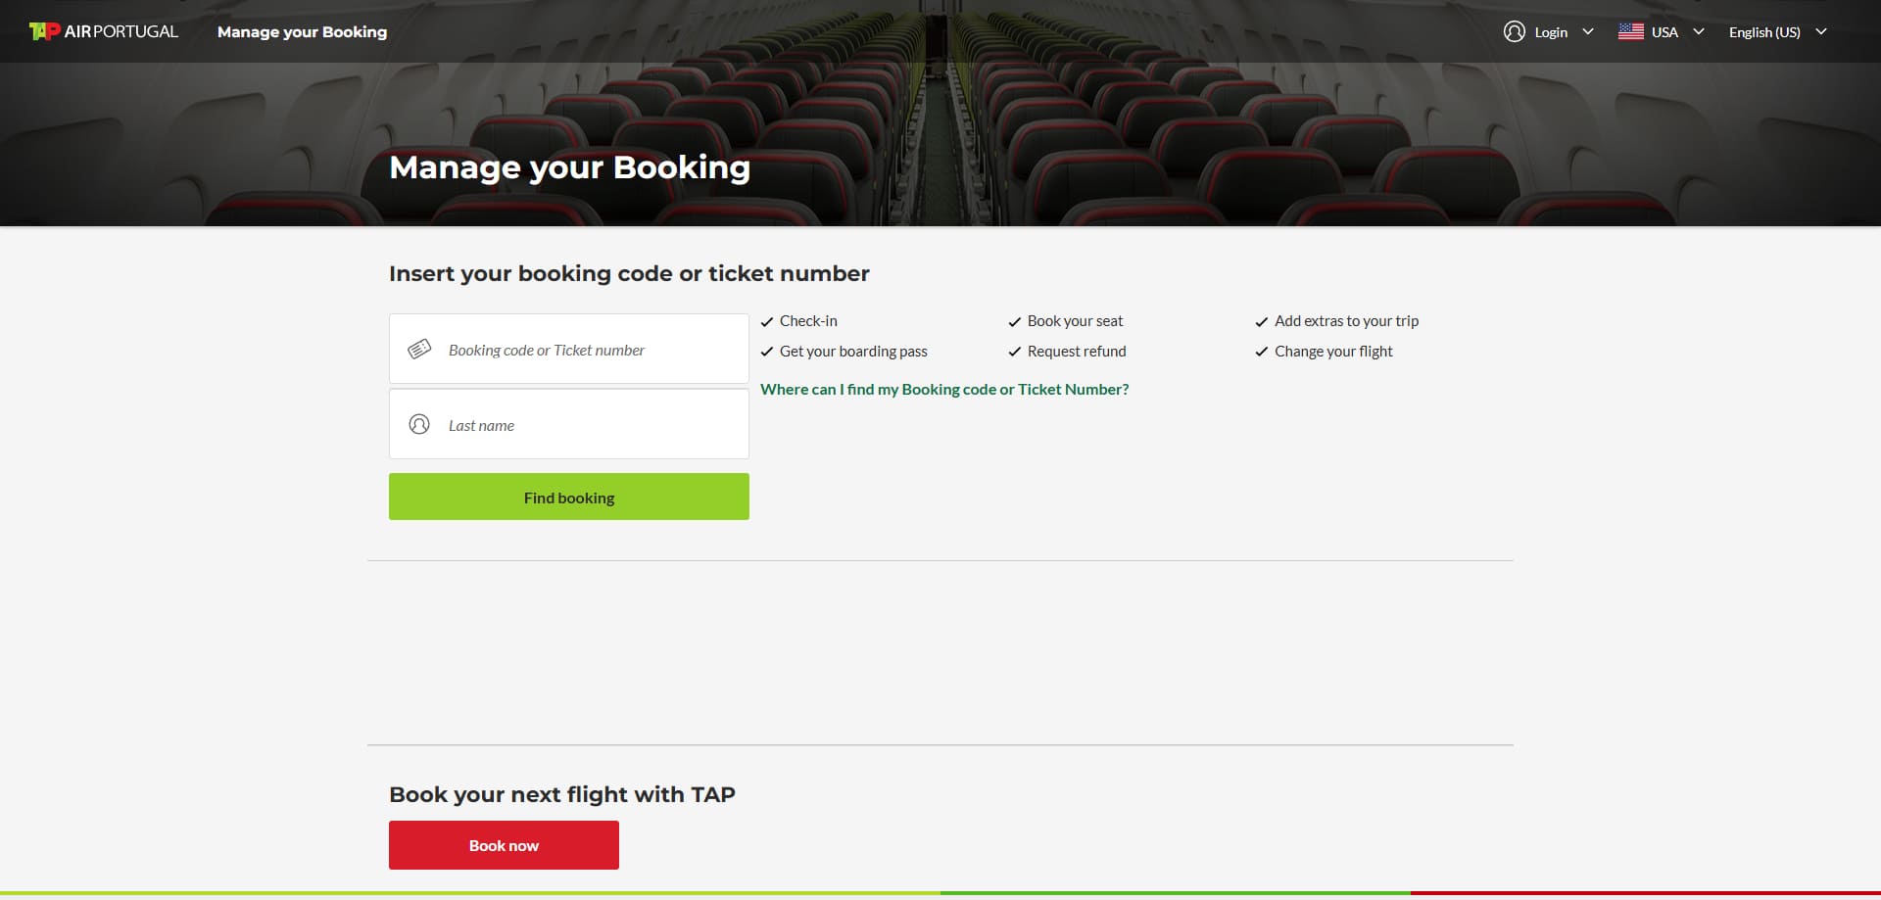Click the checkmark beside Book your seat

[1015, 322]
